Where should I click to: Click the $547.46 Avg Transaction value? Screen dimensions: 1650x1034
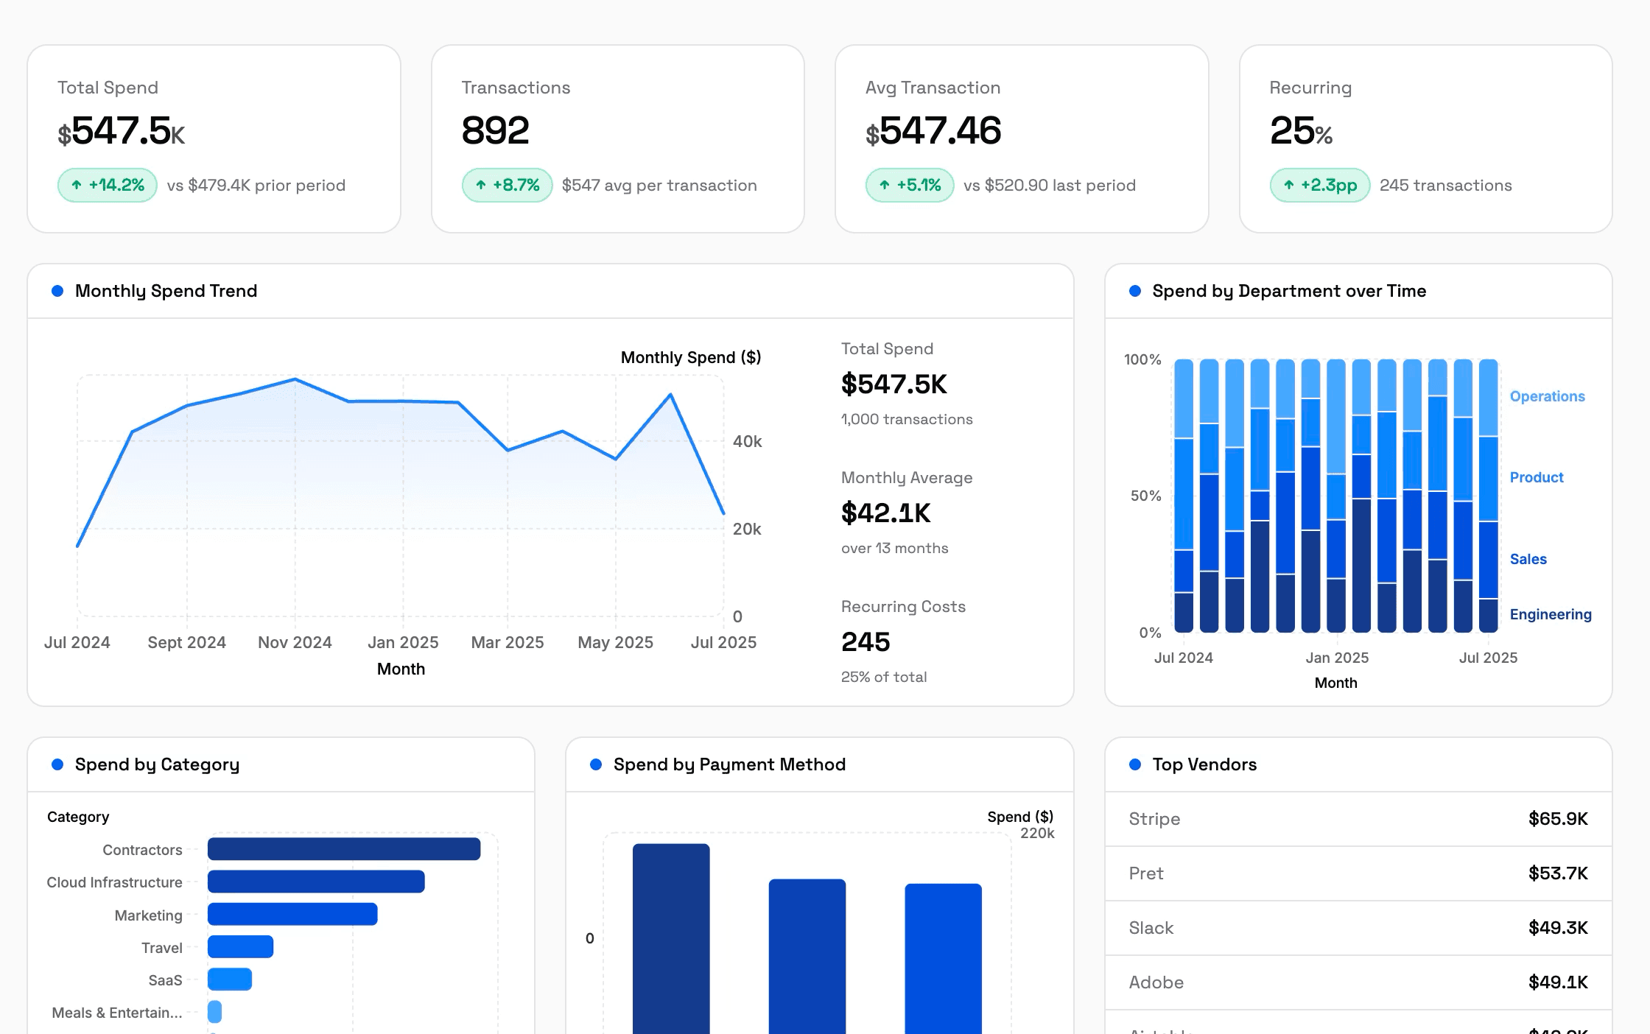pos(933,131)
